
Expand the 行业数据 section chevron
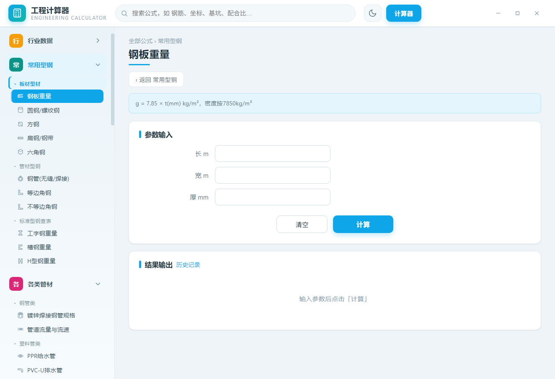98,41
